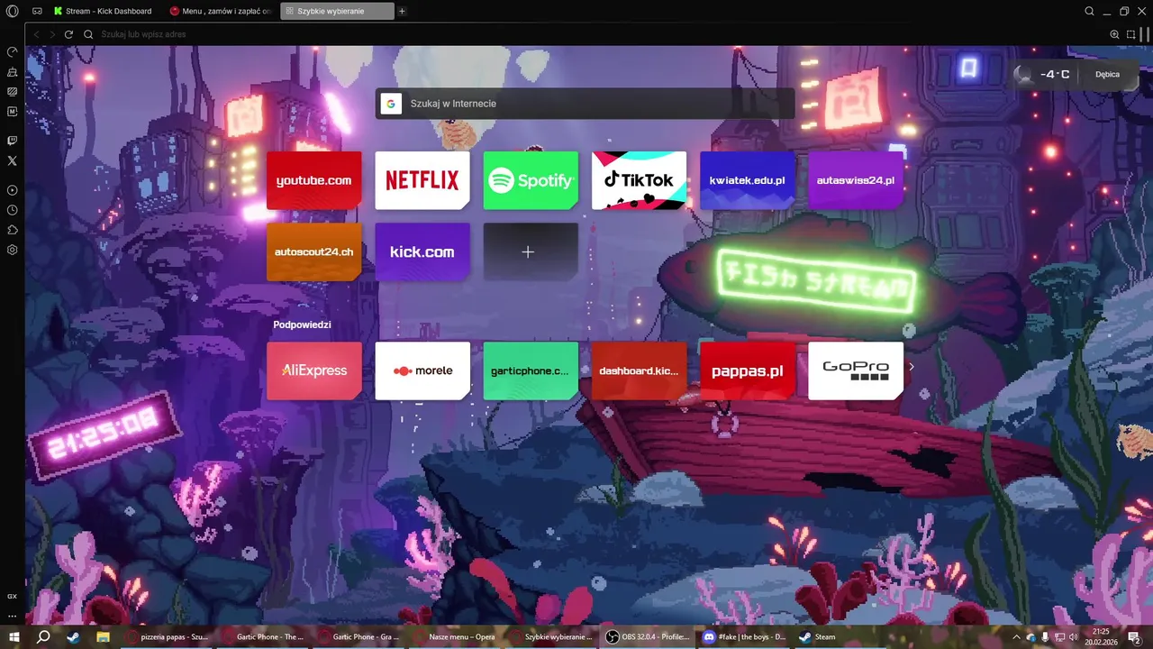Open the zoom magnifier icon in toolbar

click(x=1114, y=34)
